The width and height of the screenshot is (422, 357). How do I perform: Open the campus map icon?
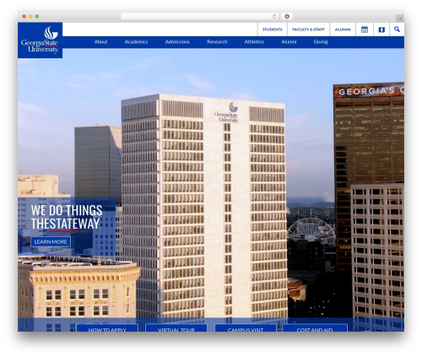click(381, 30)
